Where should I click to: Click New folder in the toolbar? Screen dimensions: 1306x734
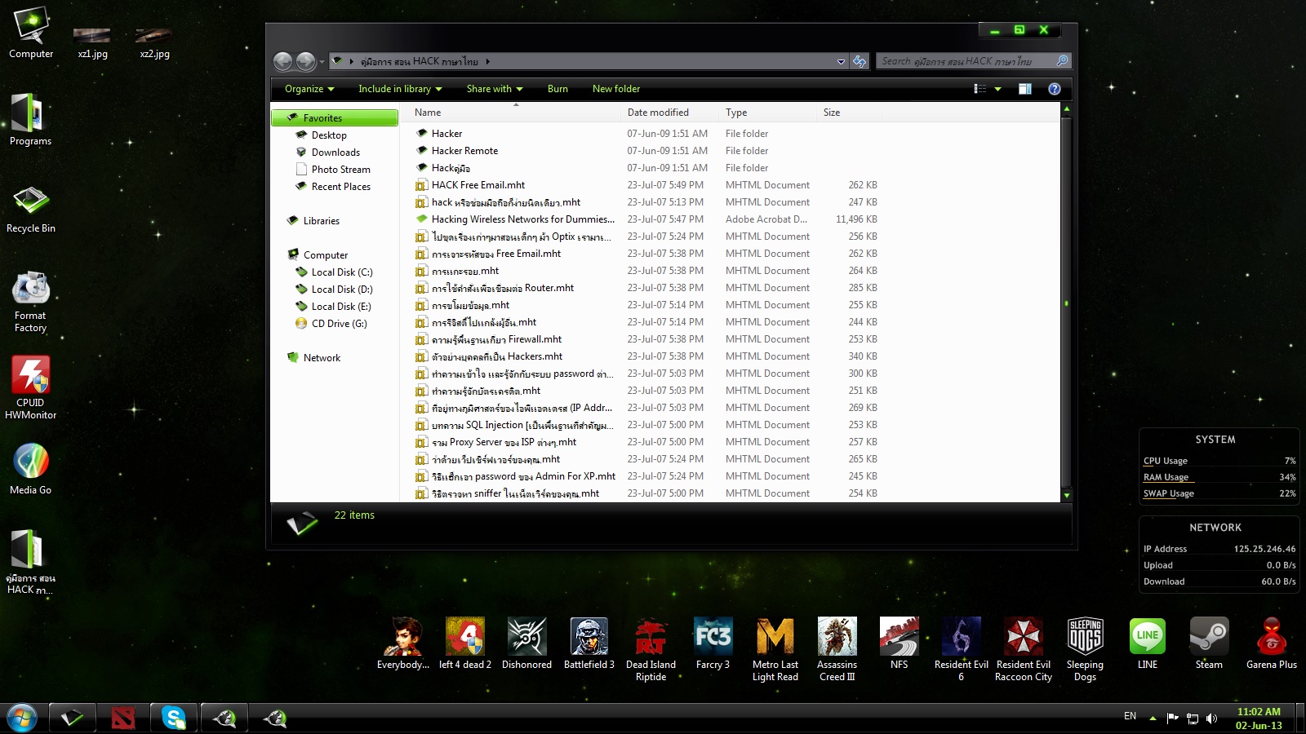tap(616, 89)
